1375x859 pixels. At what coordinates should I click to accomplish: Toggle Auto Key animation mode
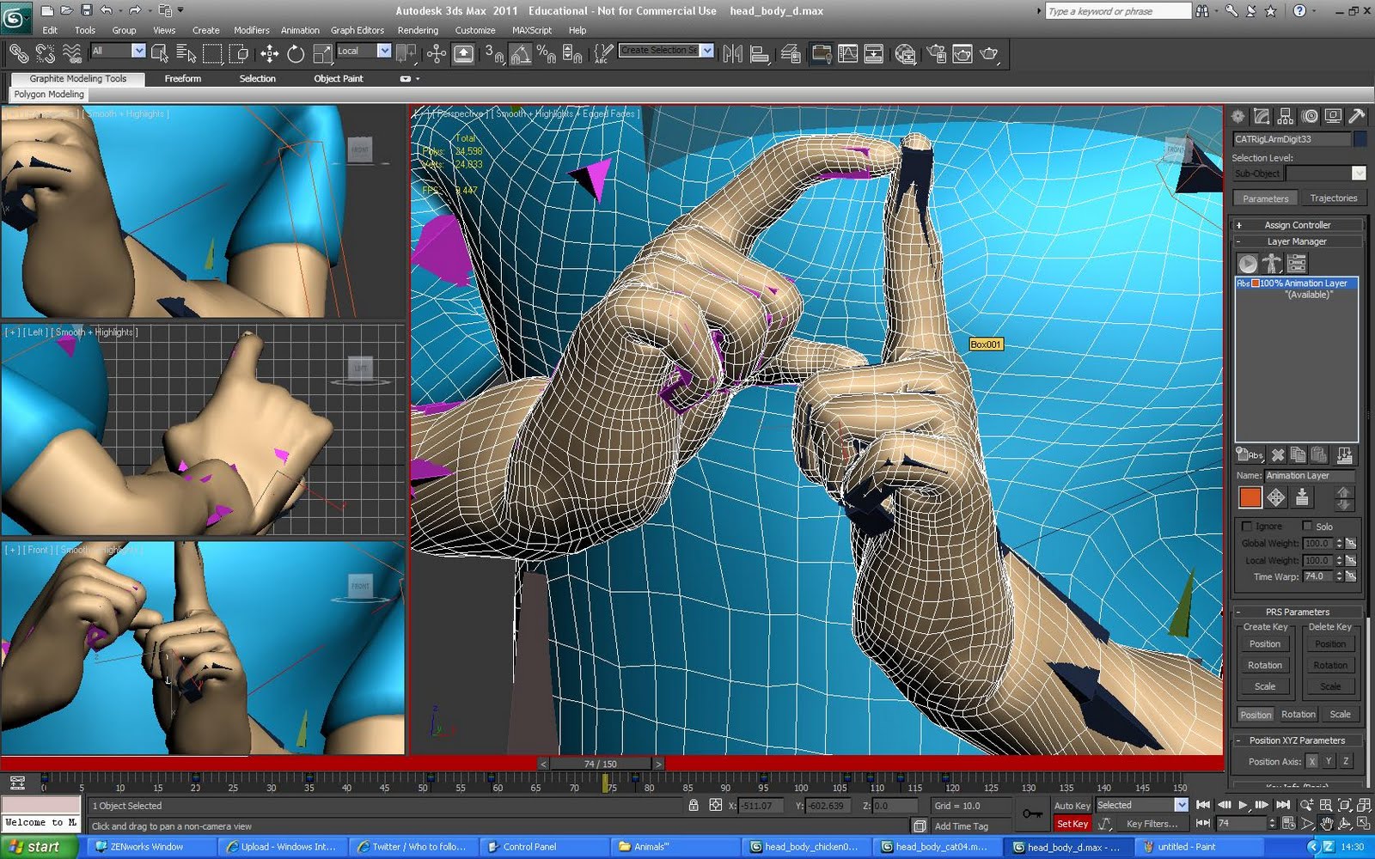[x=1072, y=806]
